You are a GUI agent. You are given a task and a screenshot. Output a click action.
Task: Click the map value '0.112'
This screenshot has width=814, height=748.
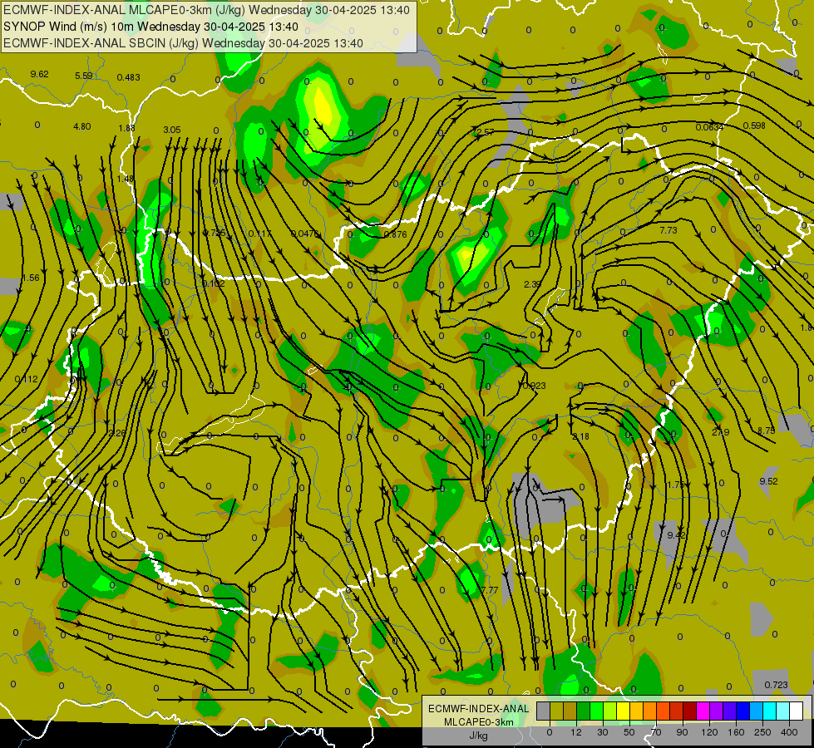click(x=27, y=380)
